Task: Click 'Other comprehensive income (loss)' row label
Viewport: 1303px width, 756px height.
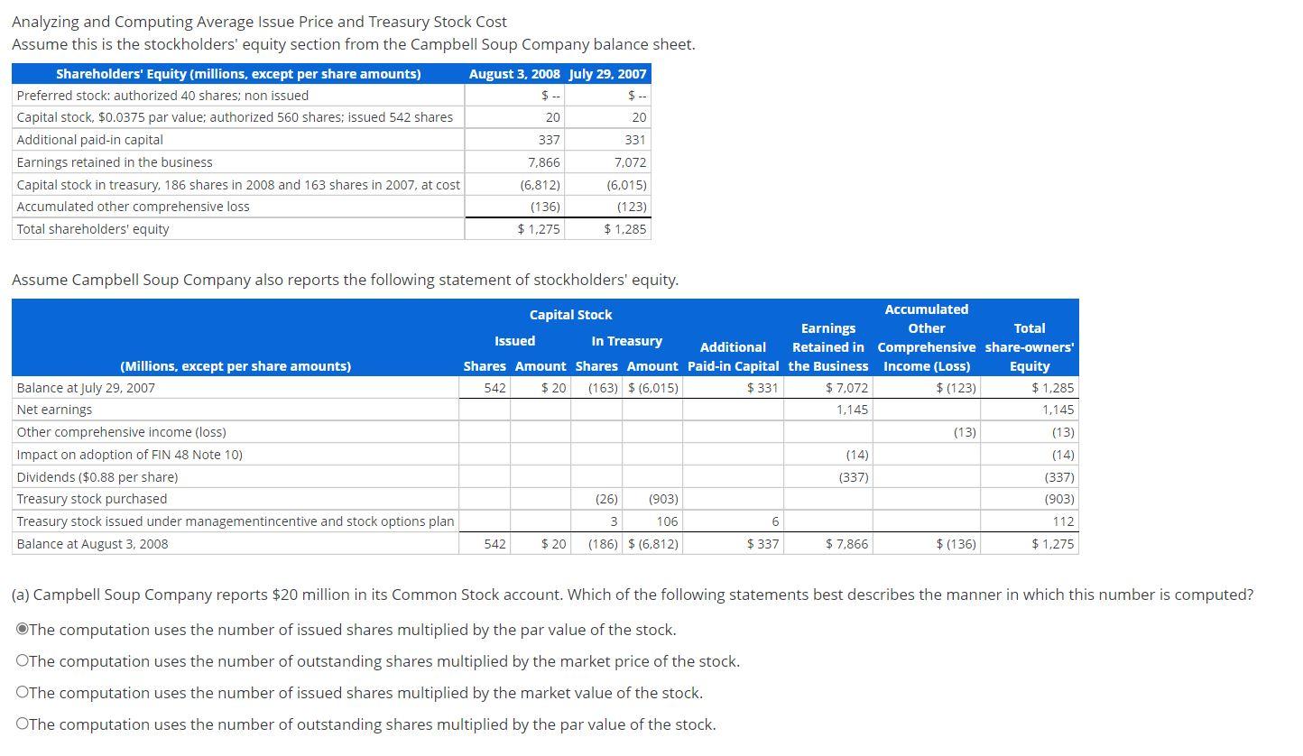Action: (121, 432)
